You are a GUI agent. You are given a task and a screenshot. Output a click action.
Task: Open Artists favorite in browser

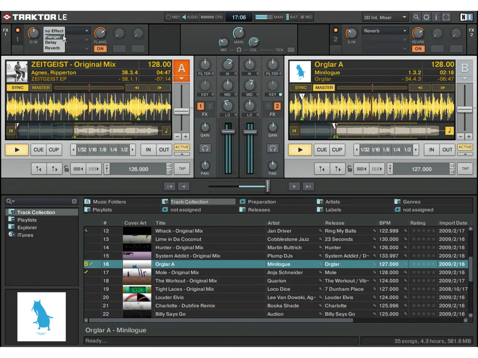tap(332, 202)
